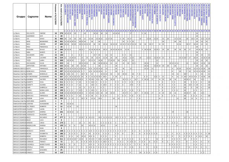Click the surname cell NOVI
The image size is (229, 162).
click(32, 44)
